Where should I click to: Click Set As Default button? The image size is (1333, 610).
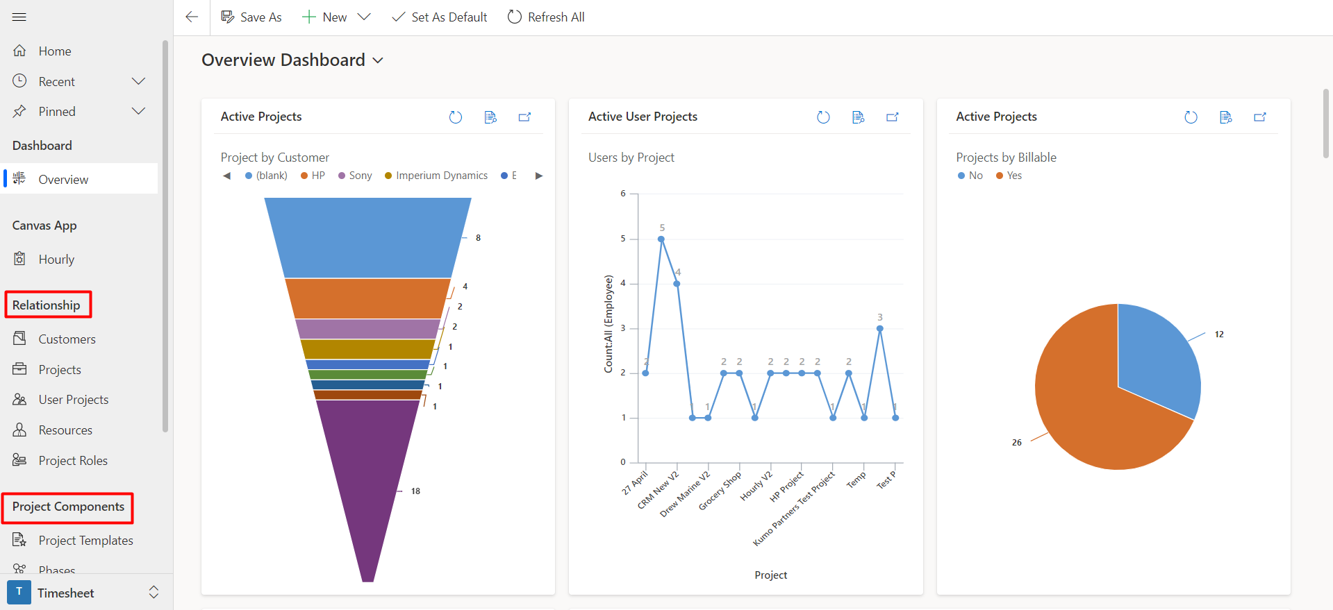tap(440, 17)
